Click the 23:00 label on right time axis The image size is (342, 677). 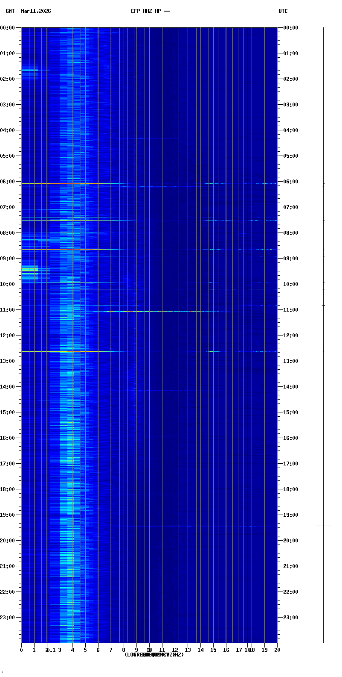click(x=291, y=618)
